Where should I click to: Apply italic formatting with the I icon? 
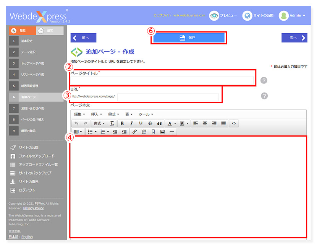[x=131, y=124]
